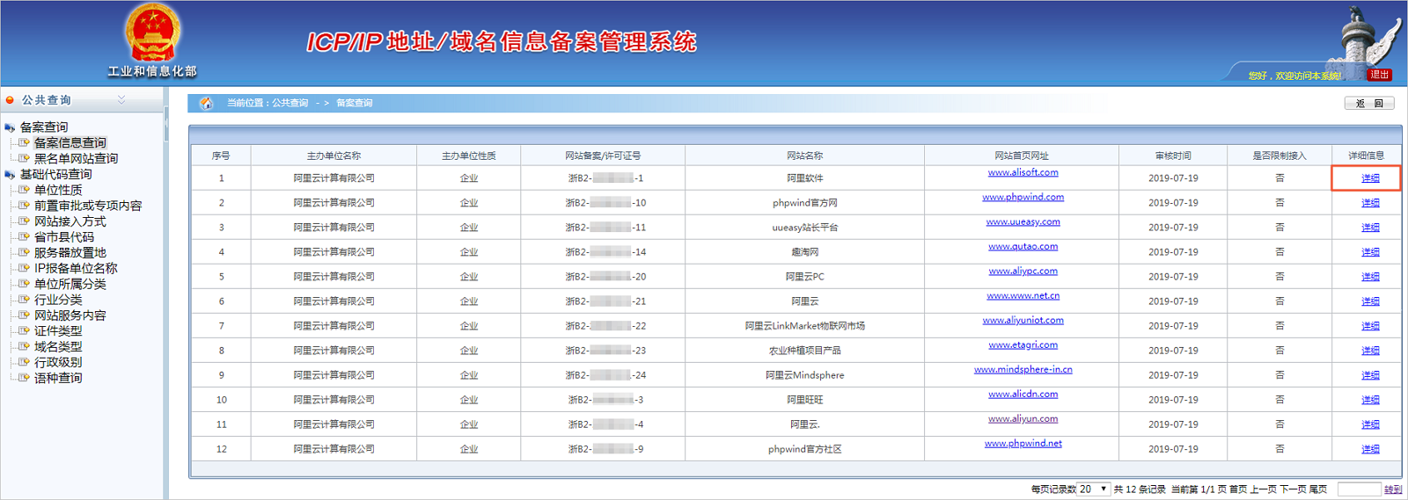Open the www.phpwind.net link

coord(1023,443)
